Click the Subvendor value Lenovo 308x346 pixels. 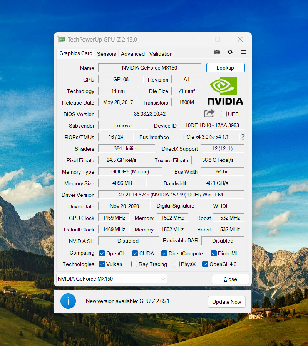point(123,125)
